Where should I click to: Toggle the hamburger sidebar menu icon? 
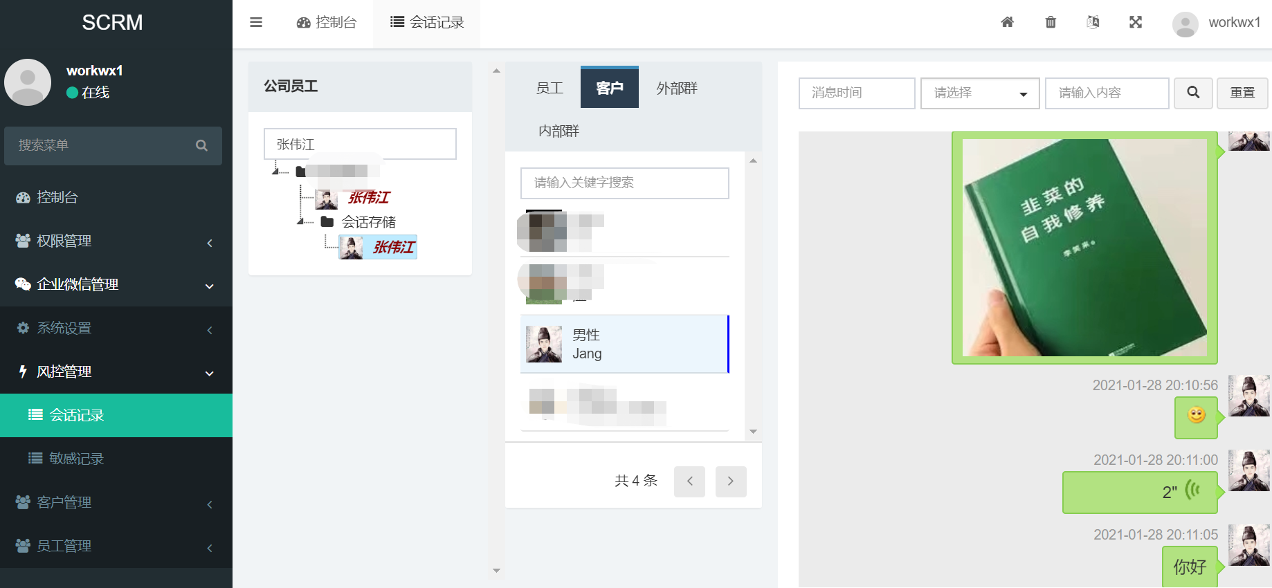click(x=256, y=22)
